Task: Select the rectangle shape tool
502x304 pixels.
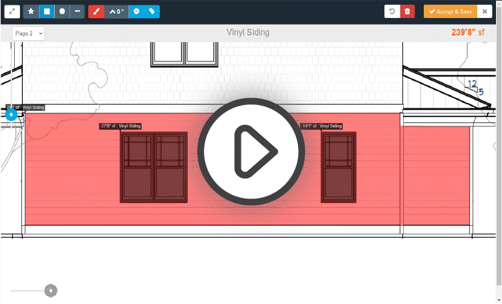Action: coord(46,11)
